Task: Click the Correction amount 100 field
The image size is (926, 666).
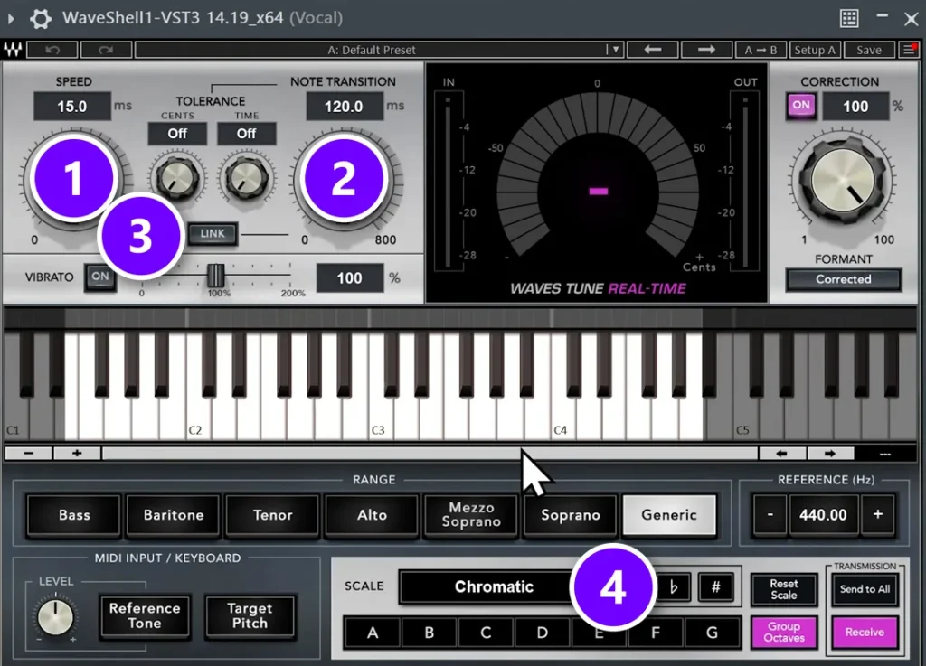Action: point(855,107)
